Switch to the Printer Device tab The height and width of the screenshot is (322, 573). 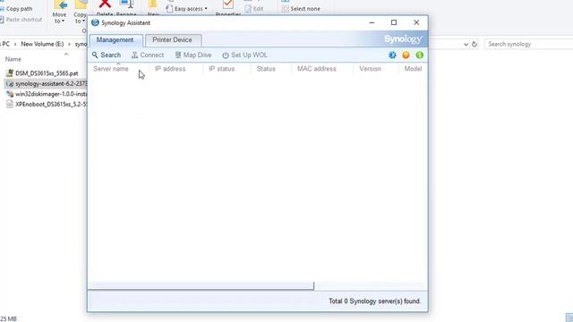[x=173, y=40]
